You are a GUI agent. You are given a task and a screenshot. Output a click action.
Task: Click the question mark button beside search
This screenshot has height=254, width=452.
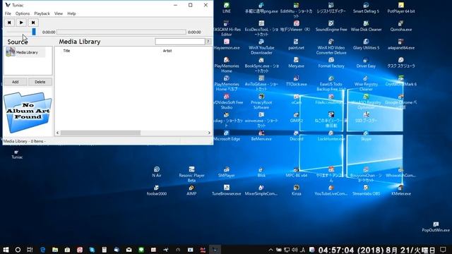[208, 42]
